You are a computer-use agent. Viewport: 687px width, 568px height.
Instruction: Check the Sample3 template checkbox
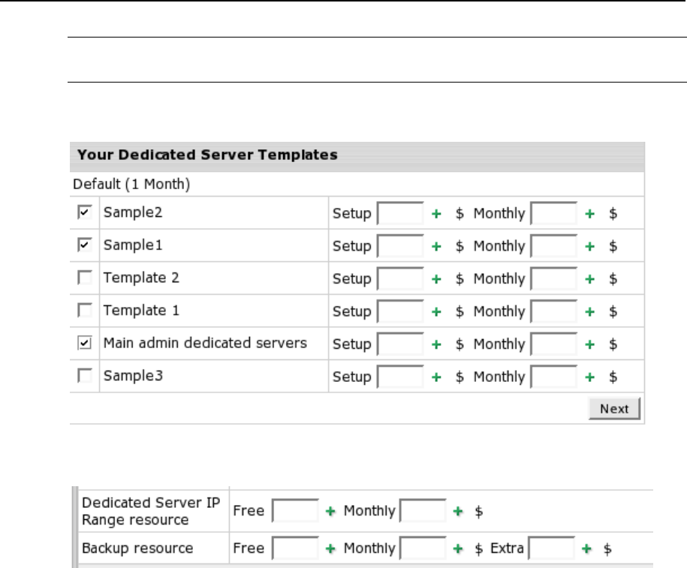pyautogui.click(x=85, y=376)
